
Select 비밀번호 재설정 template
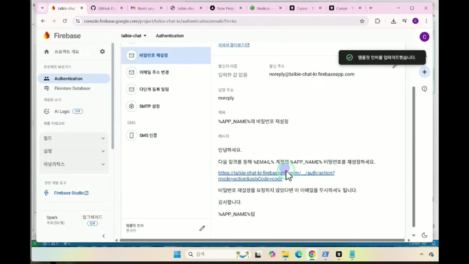click(x=166, y=56)
